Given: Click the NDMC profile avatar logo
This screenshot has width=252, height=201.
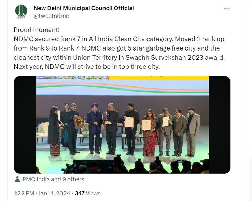Looking at the screenshot, I should (22, 12).
